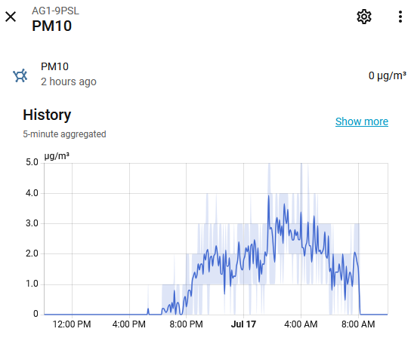Click the 8:00 AM axis label
This screenshot has height=344, width=411.
tap(358, 324)
